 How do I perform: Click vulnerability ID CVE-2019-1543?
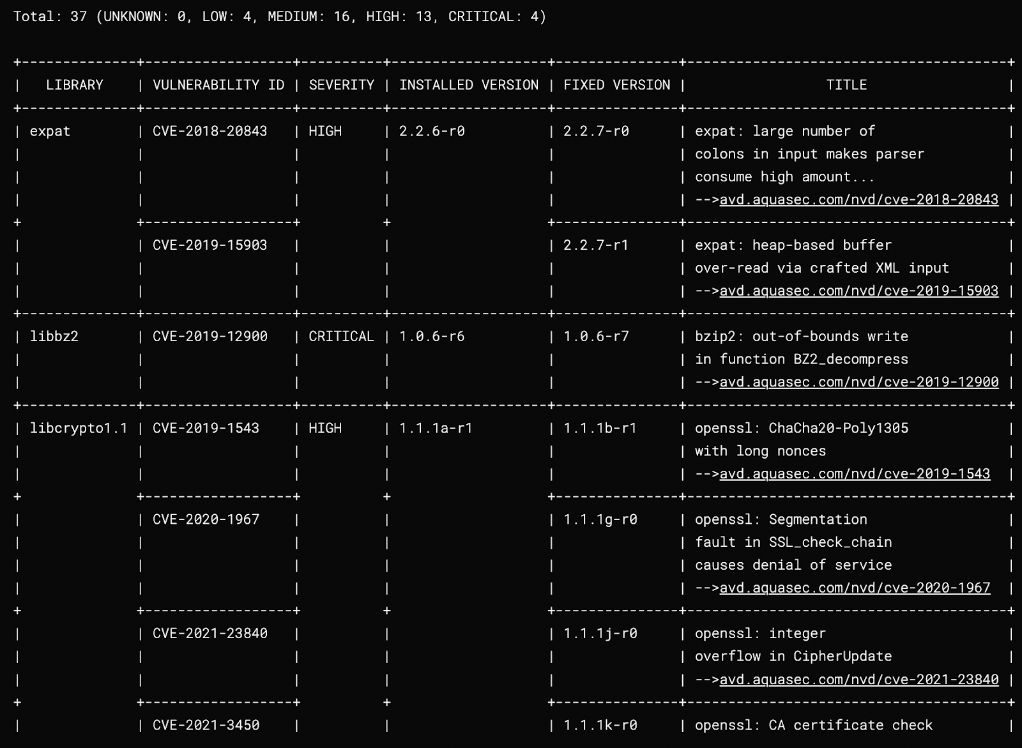pyautogui.click(x=206, y=428)
